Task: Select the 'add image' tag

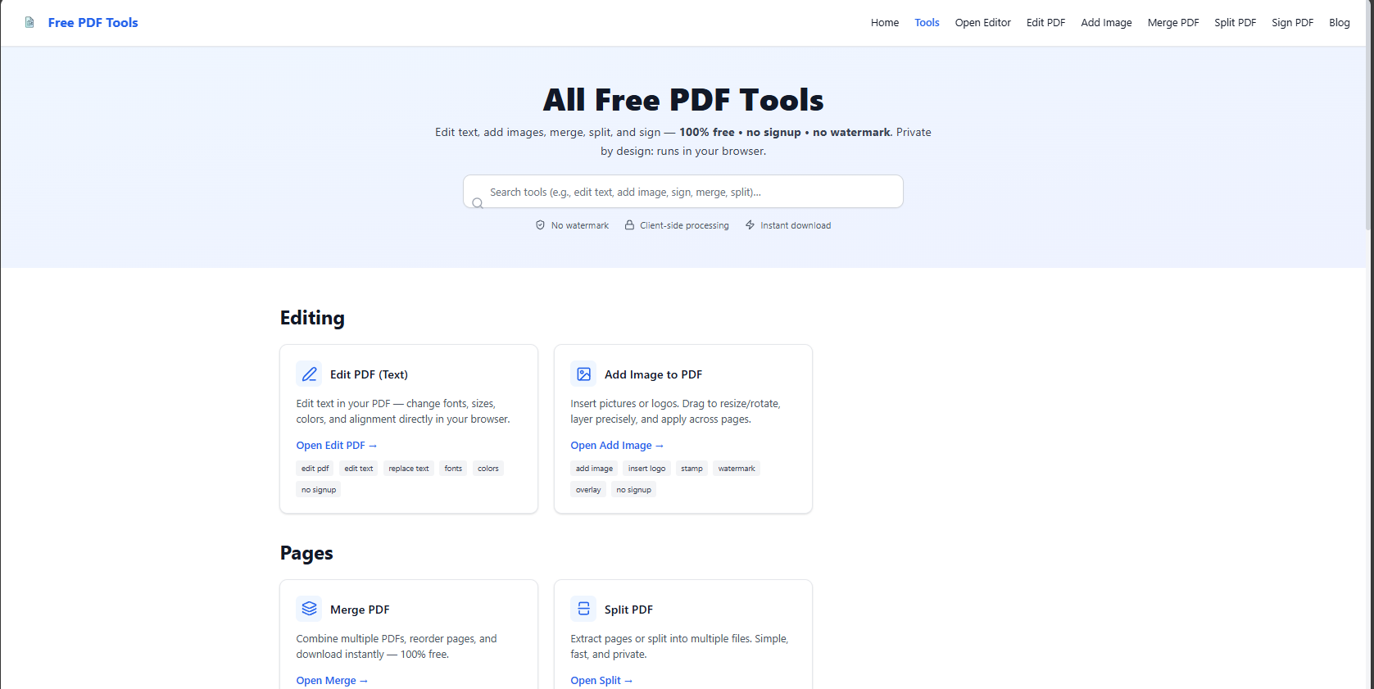Action: coord(594,469)
